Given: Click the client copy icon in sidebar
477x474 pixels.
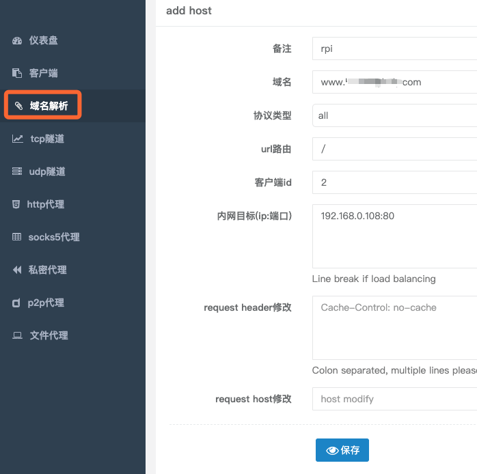Looking at the screenshot, I should pos(17,74).
